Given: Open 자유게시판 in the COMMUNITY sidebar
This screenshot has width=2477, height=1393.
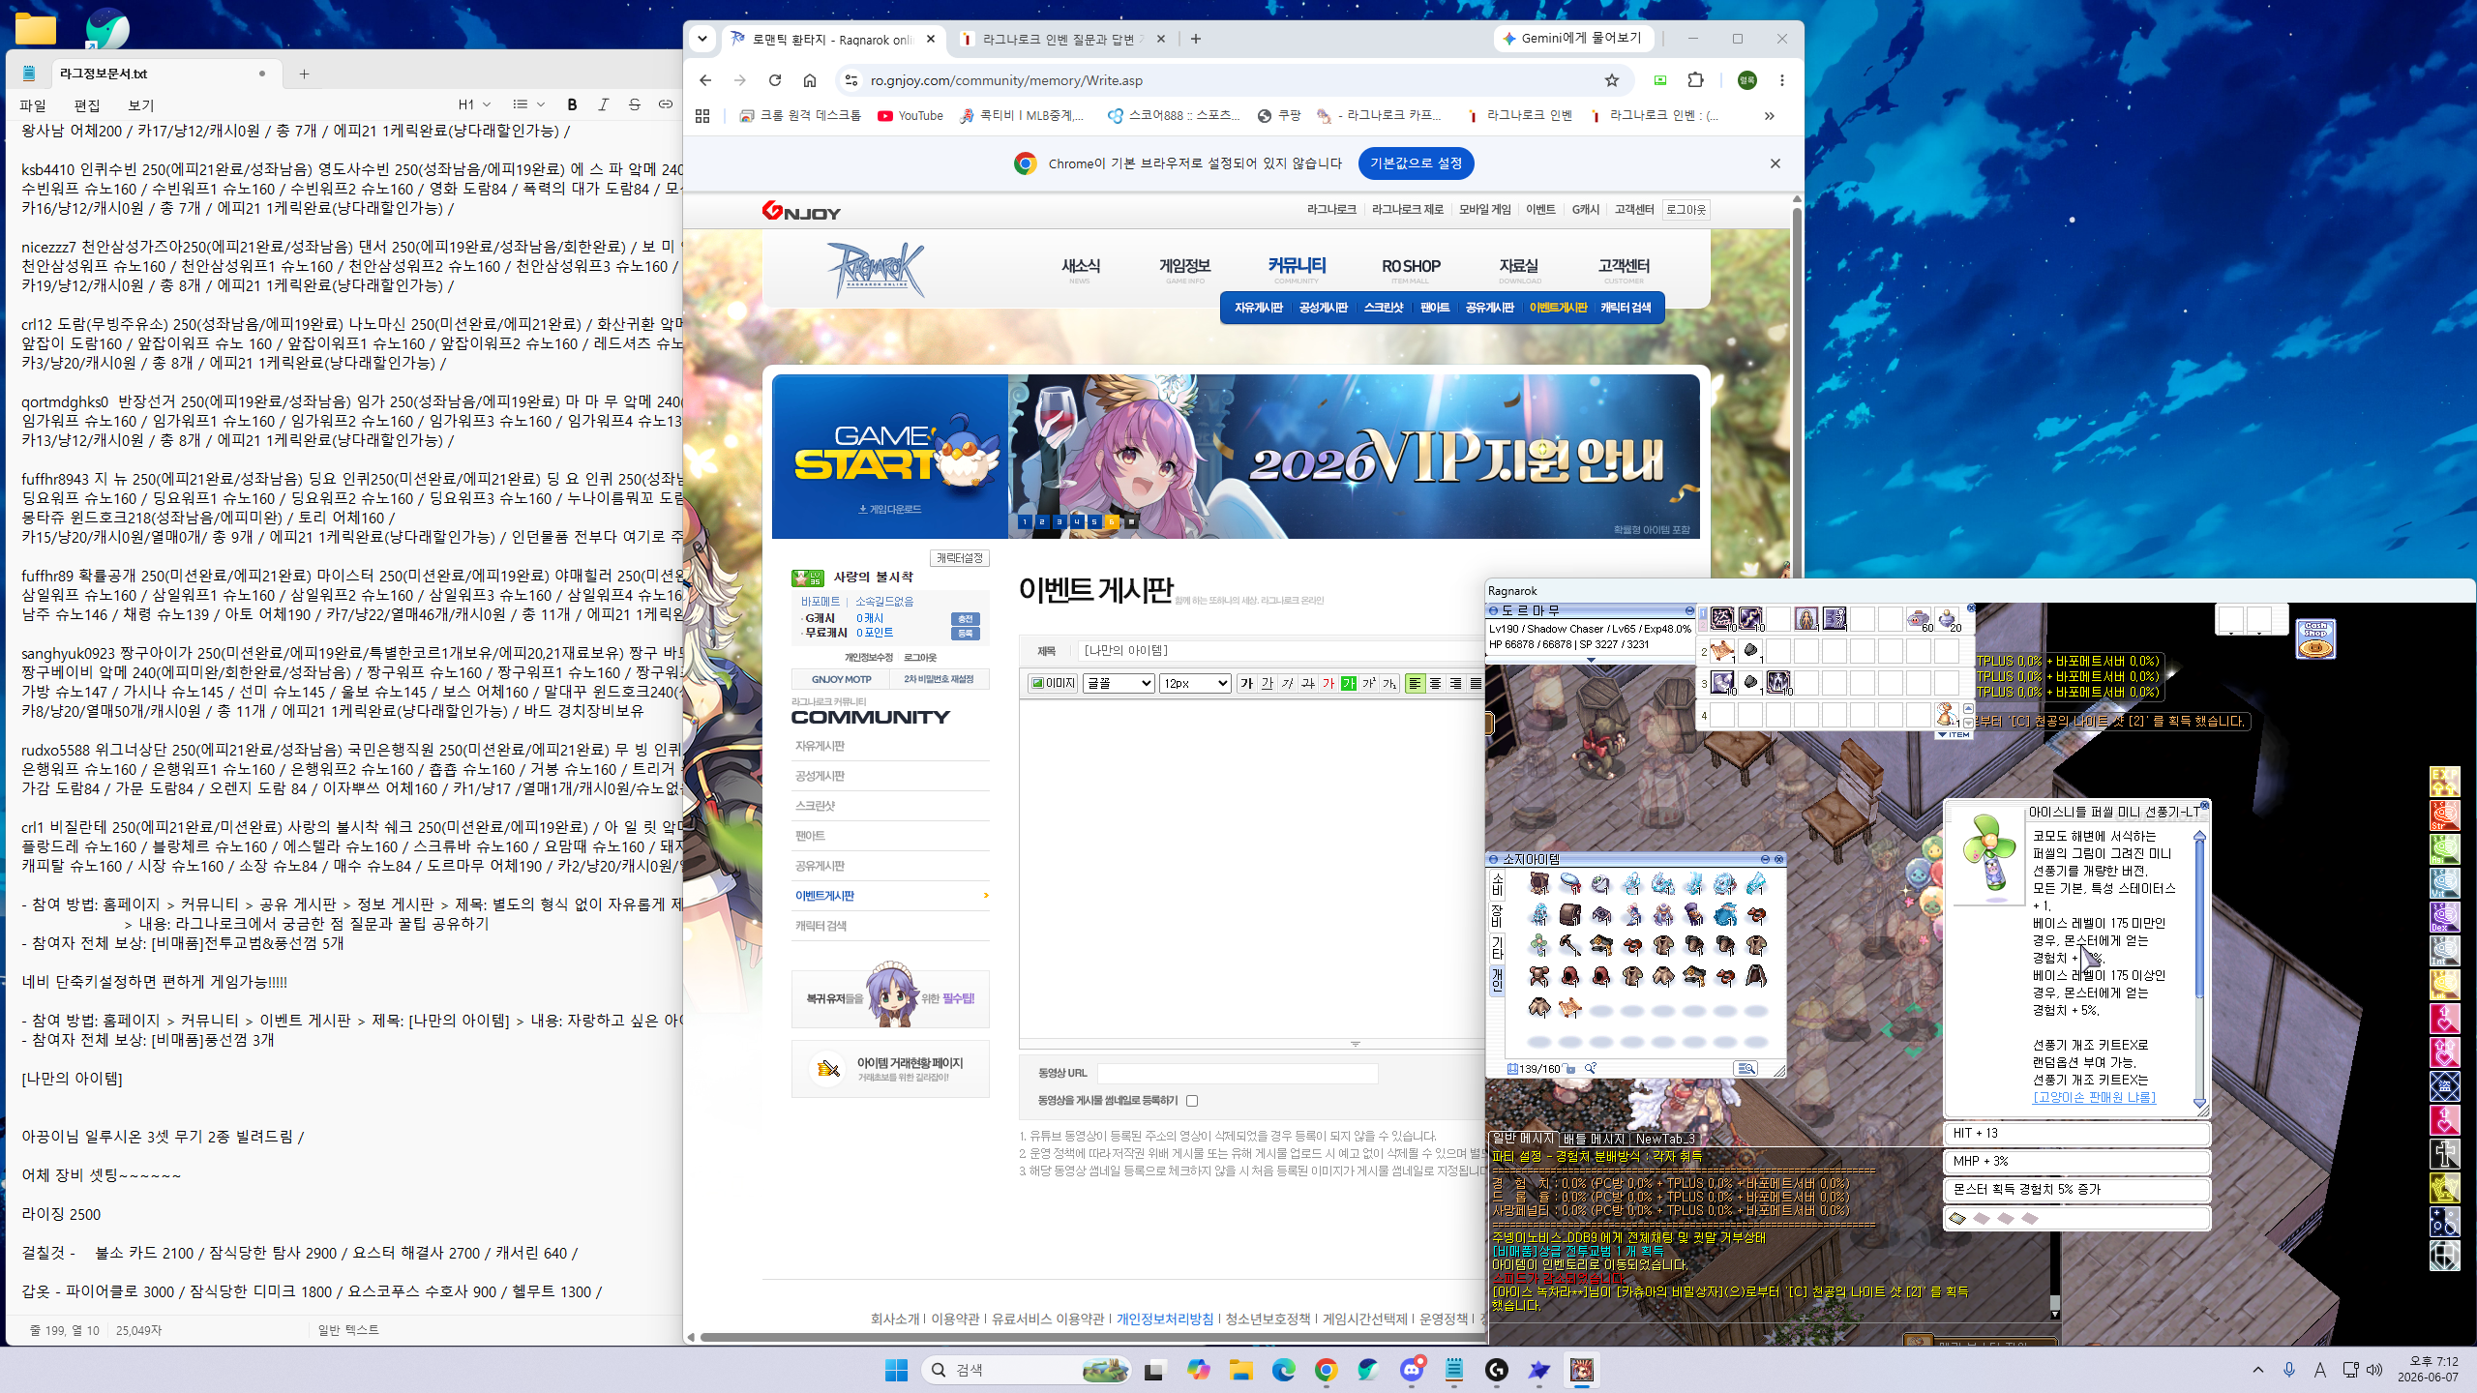Looking at the screenshot, I should 820,746.
